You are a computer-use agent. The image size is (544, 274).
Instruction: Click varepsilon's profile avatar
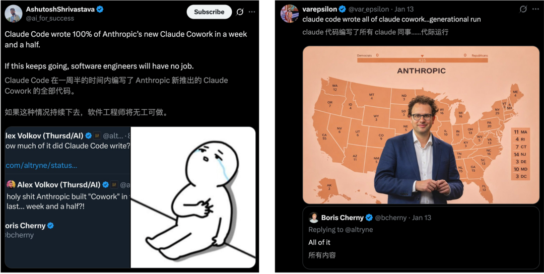tap(289, 14)
